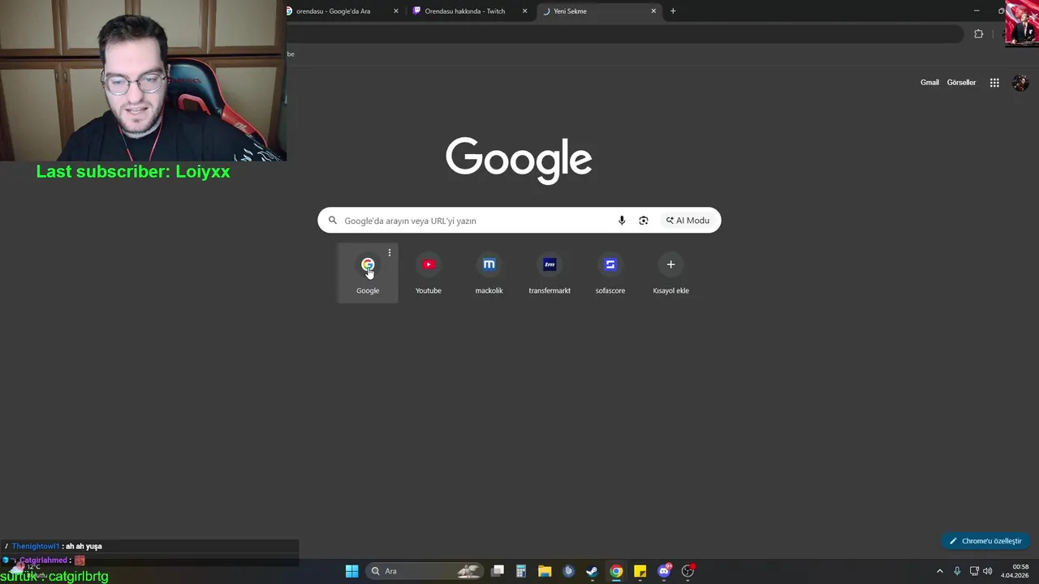
Task: Open Chrome extensions puzzle icon
Action: click(978, 34)
